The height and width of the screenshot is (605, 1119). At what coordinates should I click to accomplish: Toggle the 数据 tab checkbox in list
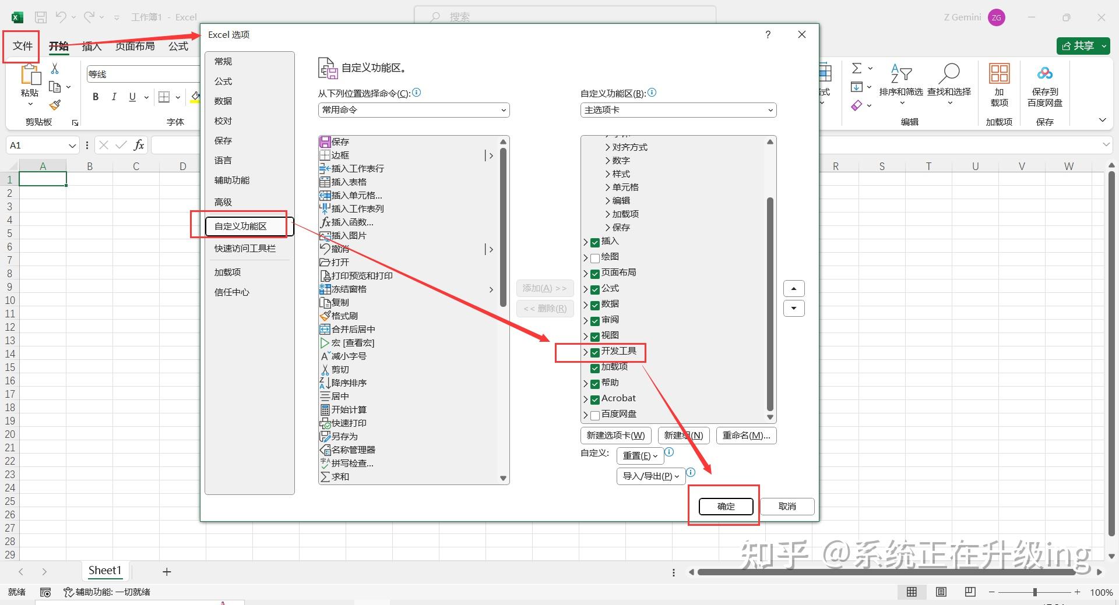click(x=595, y=305)
